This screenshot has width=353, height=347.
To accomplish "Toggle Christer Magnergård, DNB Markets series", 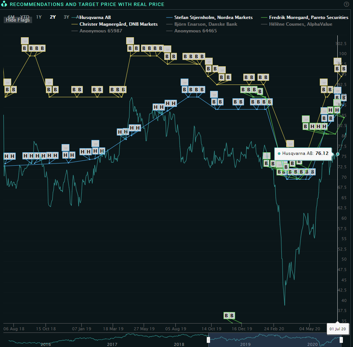I will click(118, 24).
